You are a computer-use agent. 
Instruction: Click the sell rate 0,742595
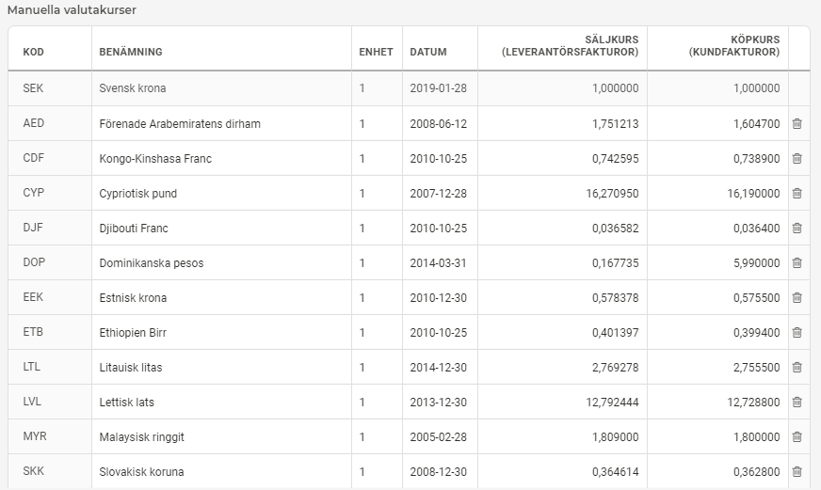pos(615,158)
